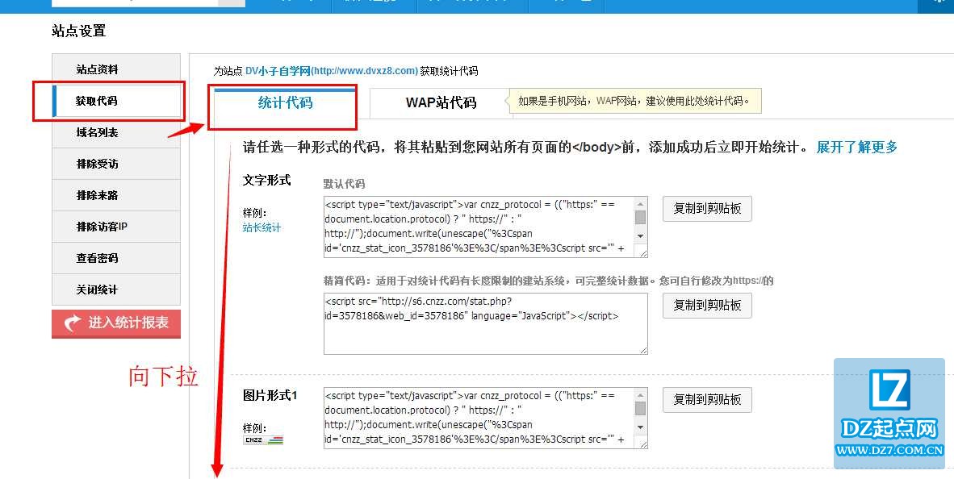Click resize grip of 精简代码 box

[x=642, y=349]
